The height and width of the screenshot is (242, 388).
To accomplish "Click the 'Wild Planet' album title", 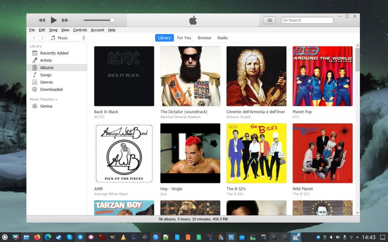I will tap(303, 189).
